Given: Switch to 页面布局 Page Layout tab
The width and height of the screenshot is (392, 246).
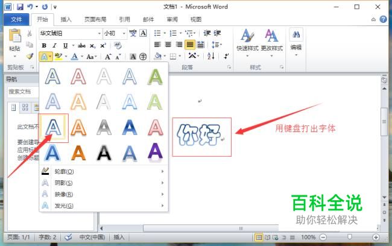Looking at the screenshot, I should [95, 19].
